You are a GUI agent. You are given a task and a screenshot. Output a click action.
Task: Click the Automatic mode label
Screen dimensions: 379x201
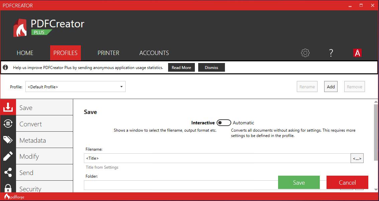tap(243, 123)
